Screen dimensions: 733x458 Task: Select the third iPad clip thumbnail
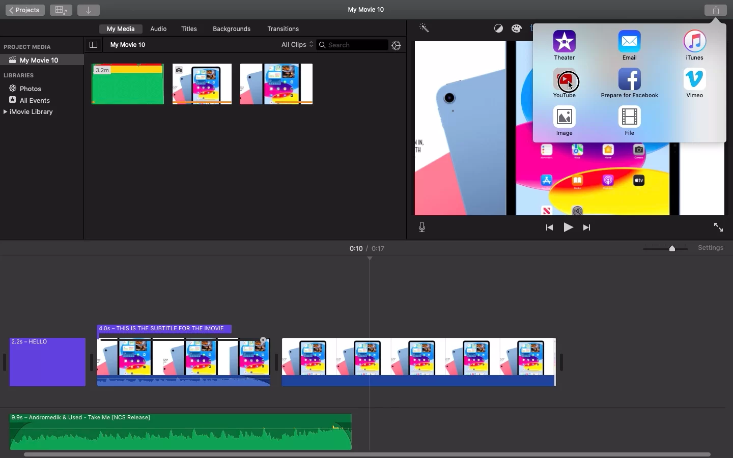(276, 84)
